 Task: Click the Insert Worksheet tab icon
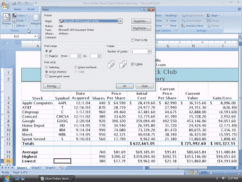(61, 168)
